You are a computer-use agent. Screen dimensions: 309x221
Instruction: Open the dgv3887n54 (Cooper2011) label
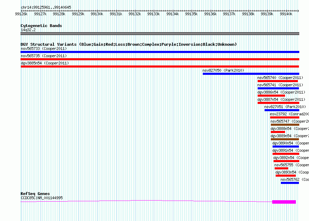(x=281, y=99)
